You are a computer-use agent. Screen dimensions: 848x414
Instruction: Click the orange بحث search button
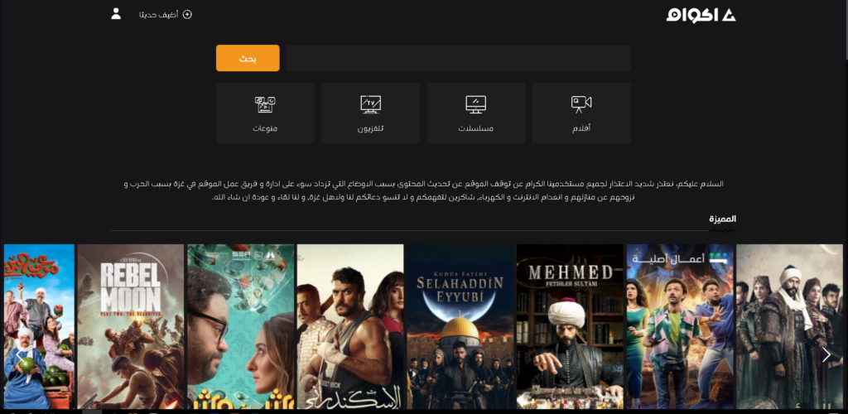click(248, 58)
